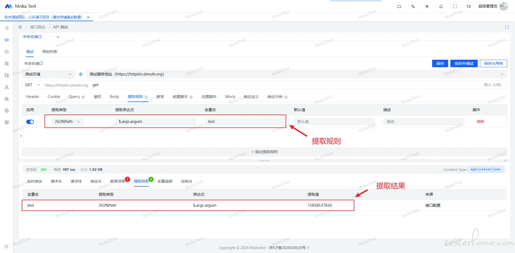Click the 删除 link in rule row
Screen dimensions: 515x253
point(480,122)
